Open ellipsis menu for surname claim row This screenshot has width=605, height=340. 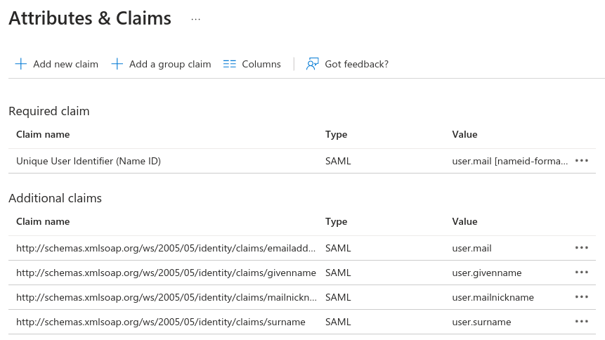coord(581,322)
